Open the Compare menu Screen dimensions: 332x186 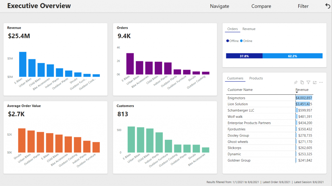coord(261,6)
